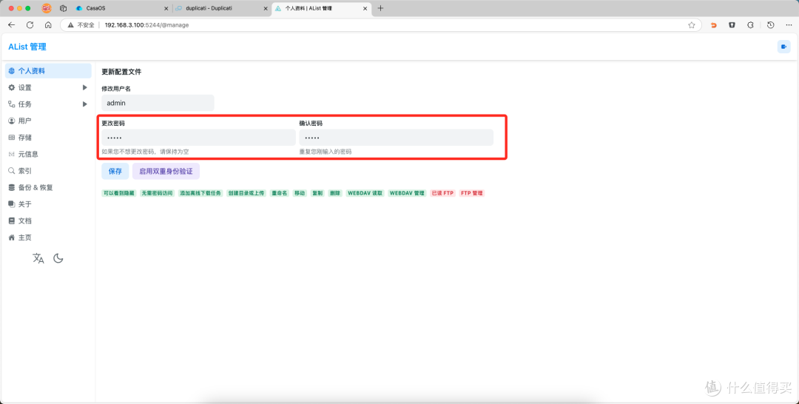
Task: Open 元信息 in the sidebar
Action: pyautogui.click(x=48, y=154)
